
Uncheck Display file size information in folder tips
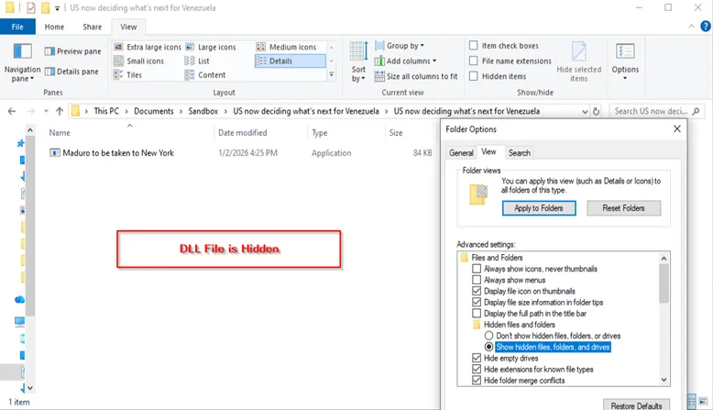[x=476, y=302]
